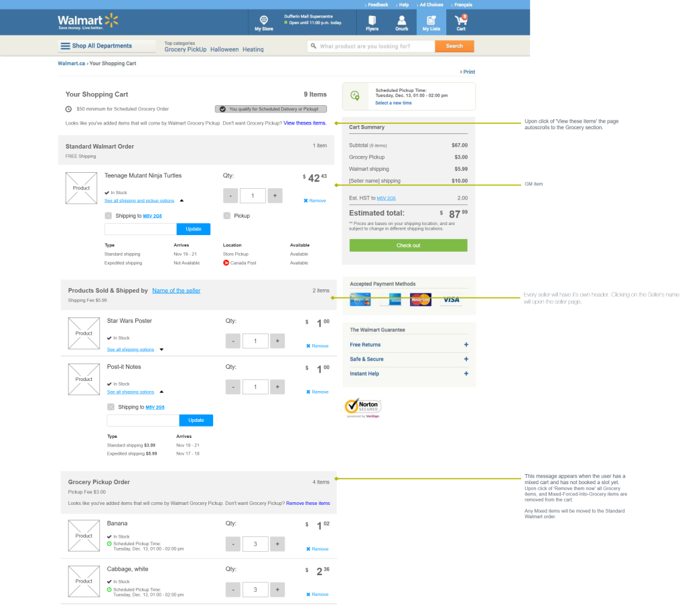This screenshot has width=686, height=606.
Task: Open Grocery PickUp category
Action: pos(186,50)
